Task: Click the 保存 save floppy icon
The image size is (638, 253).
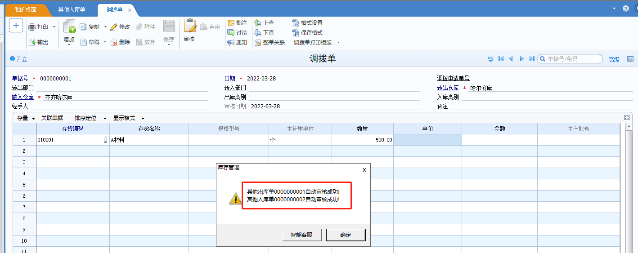Action: point(169,26)
